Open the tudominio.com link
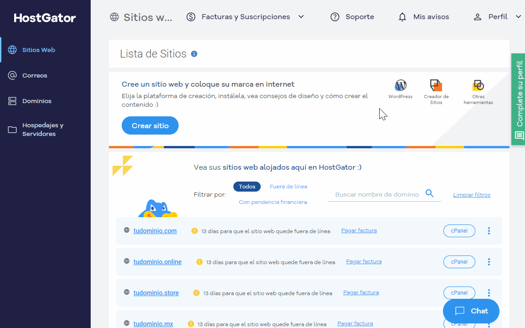 pyautogui.click(x=155, y=231)
